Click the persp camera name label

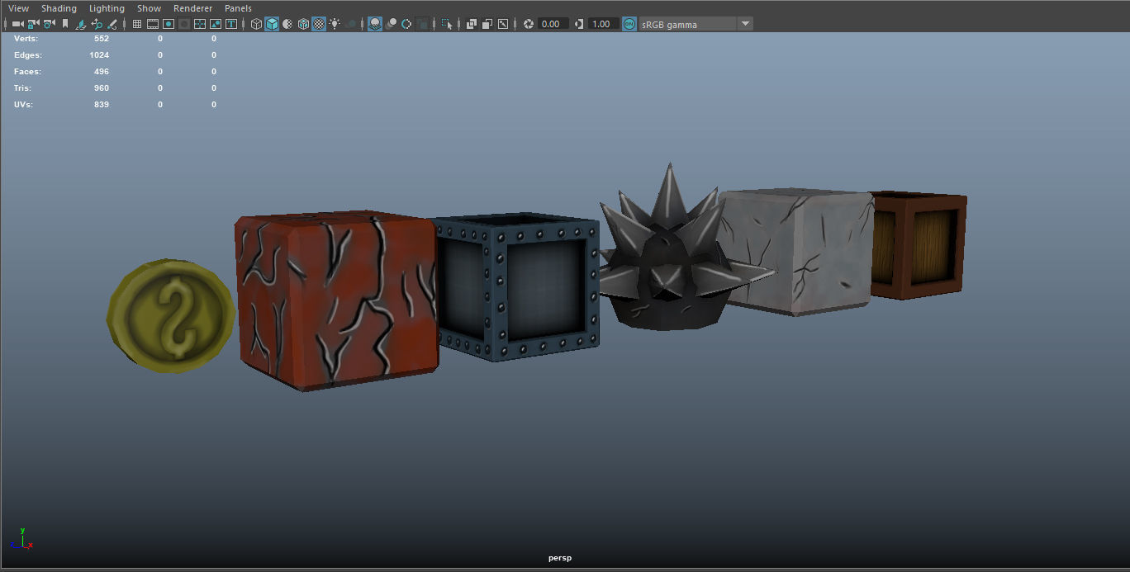click(x=559, y=558)
